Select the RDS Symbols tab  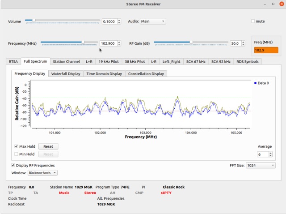pyautogui.click(x=247, y=61)
